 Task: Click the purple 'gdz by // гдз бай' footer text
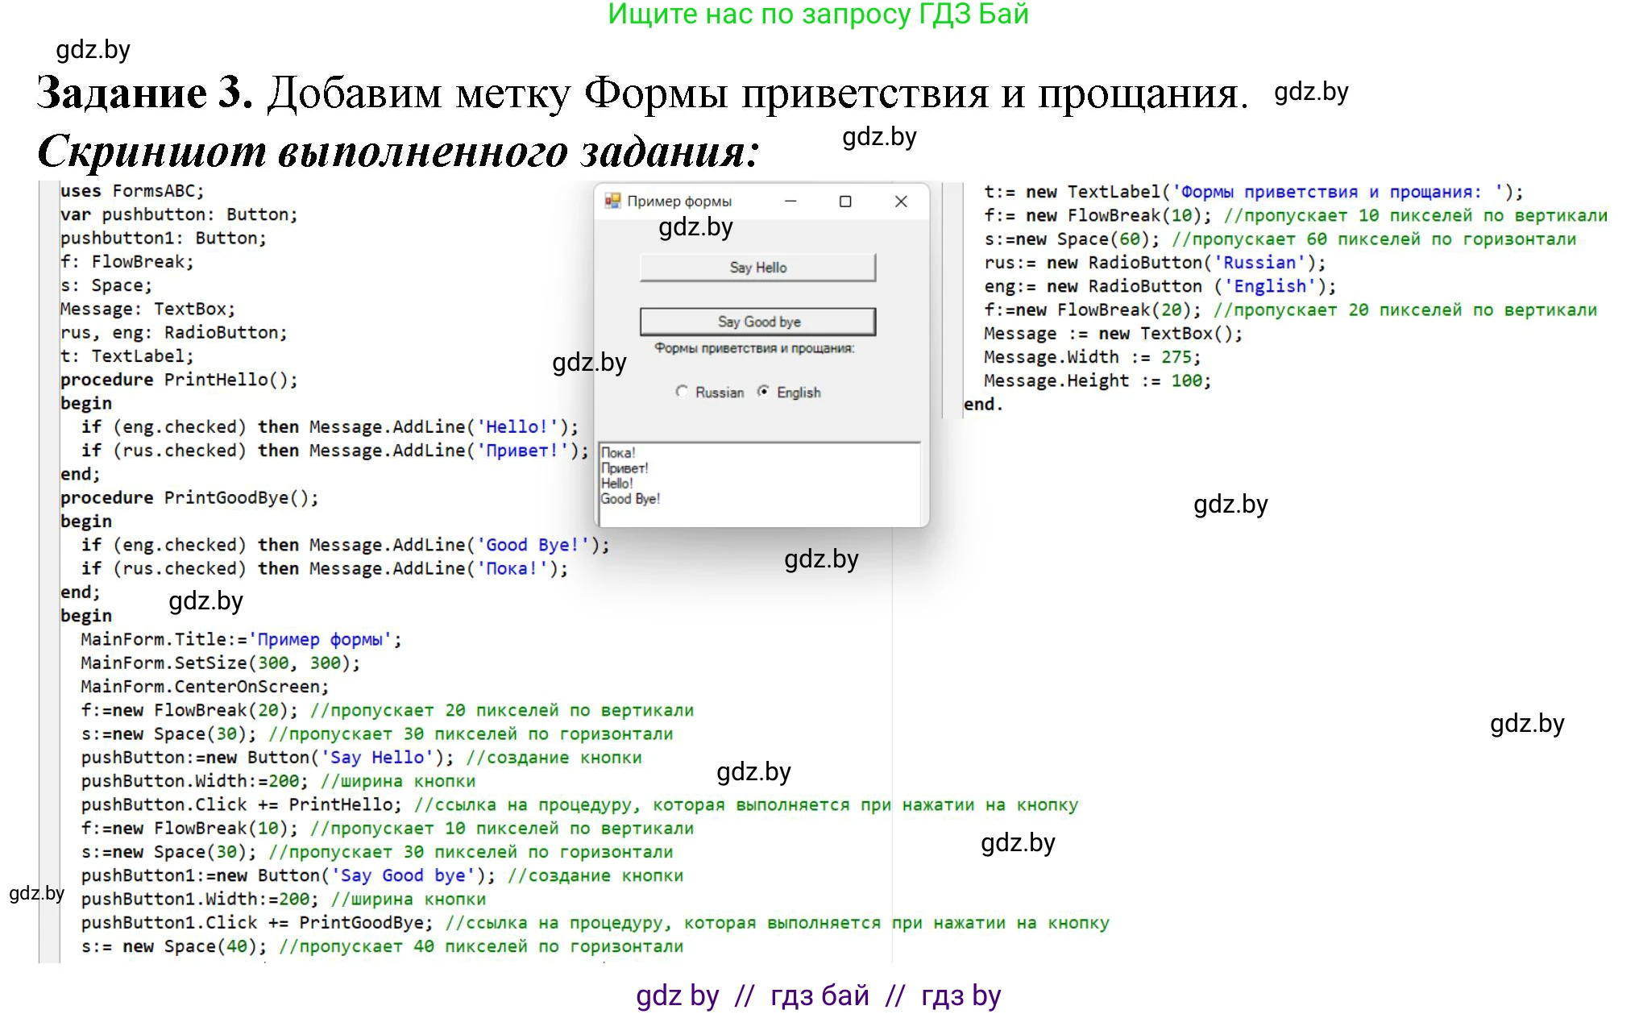point(818,995)
